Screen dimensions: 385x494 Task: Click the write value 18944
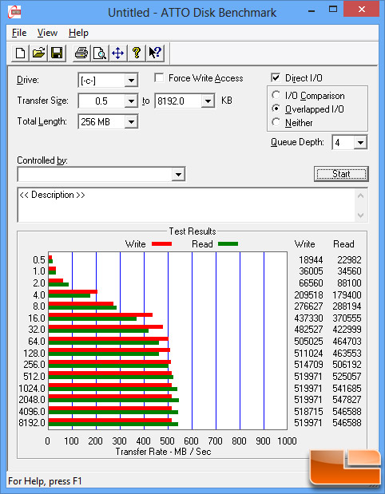(311, 260)
